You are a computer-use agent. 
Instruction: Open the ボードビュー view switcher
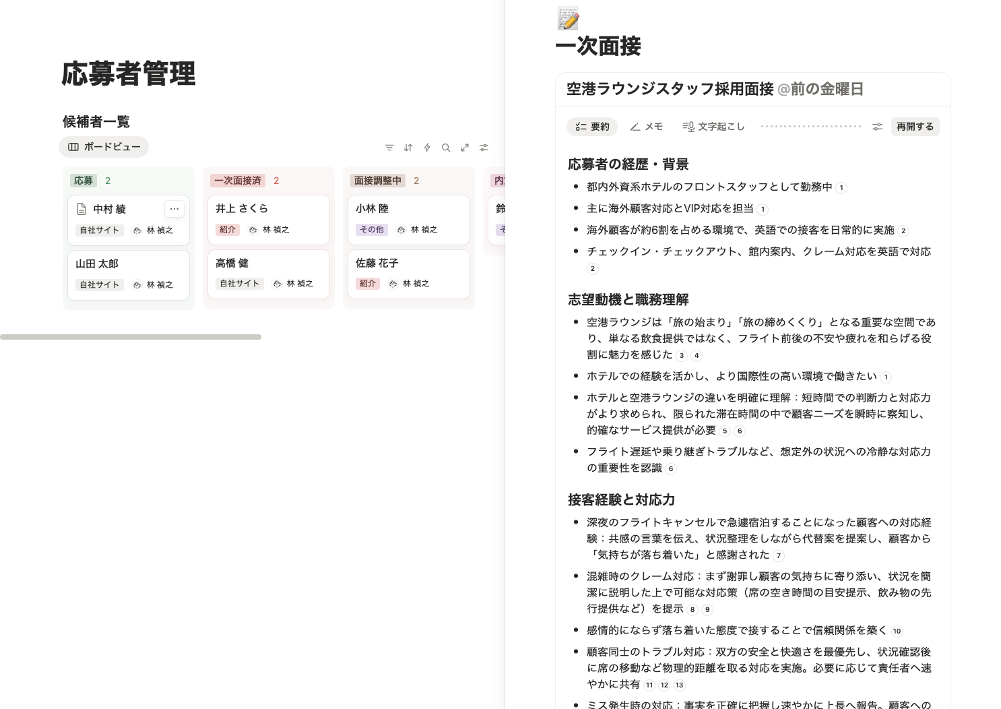104,146
